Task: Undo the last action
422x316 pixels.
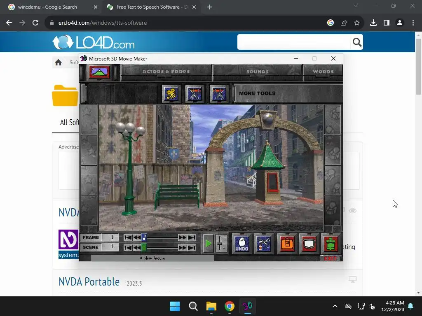Action: [242, 244]
